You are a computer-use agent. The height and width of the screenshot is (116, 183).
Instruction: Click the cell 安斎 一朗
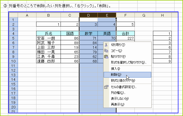click(x=49, y=38)
